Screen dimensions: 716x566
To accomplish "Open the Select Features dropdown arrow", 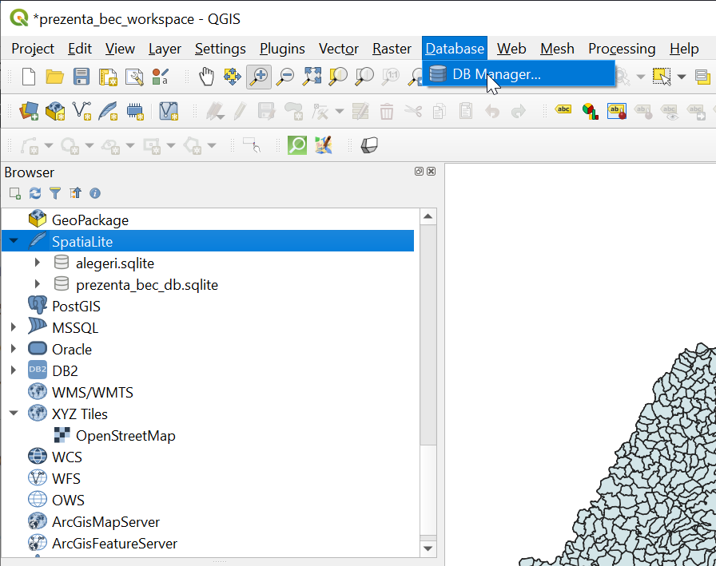I will pyautogui.click(x=682, y=77).
